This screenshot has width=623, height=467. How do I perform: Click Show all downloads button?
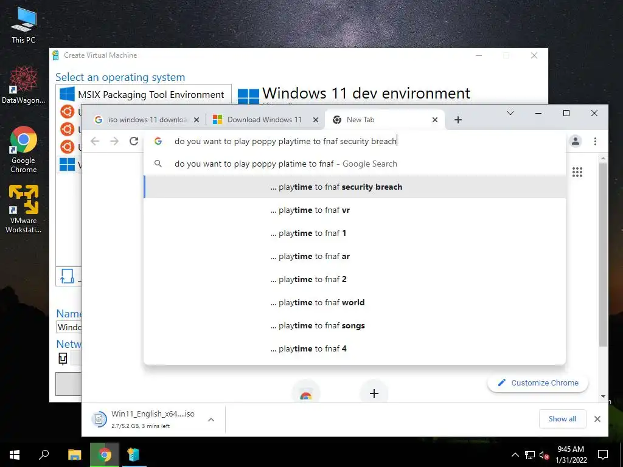click(x=562, y=418)
